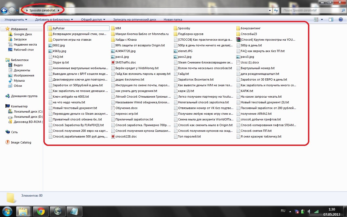Click the Новая папка button
The height and width of the screenshot is (217, 347).
pyautogui.click(x=173, y=20)
